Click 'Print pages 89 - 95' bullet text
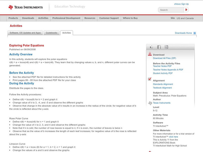The height and width of the screenshot is (152, 203). click(x=44, y=80)
